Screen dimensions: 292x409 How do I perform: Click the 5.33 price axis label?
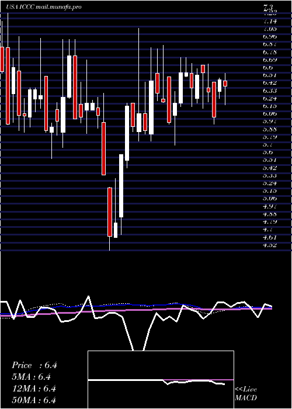[x=270, y=175]
